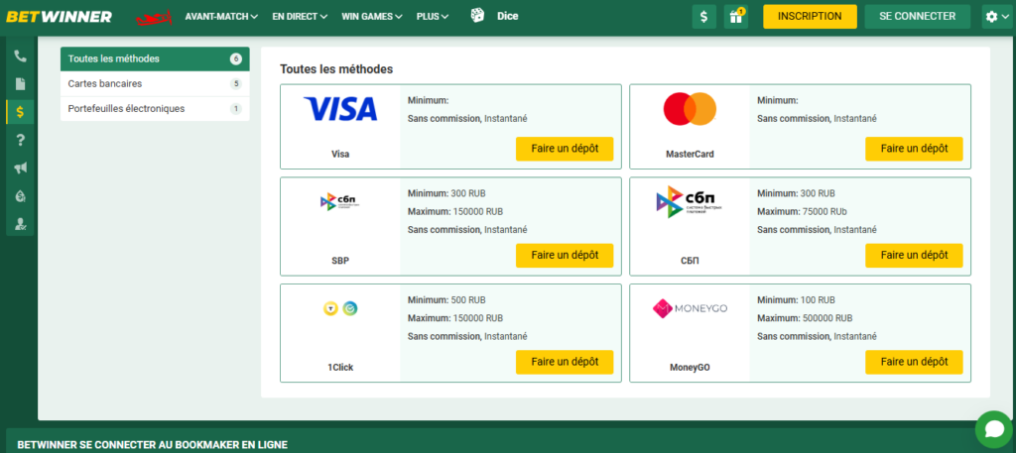The image size is (1016, 453).
Task: Click Faire un dépôt for 1Click
Action: [565, 363]
